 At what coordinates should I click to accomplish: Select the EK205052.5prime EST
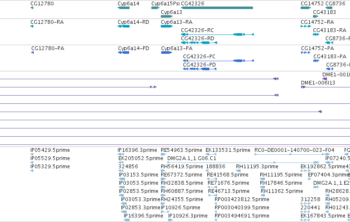121,162
